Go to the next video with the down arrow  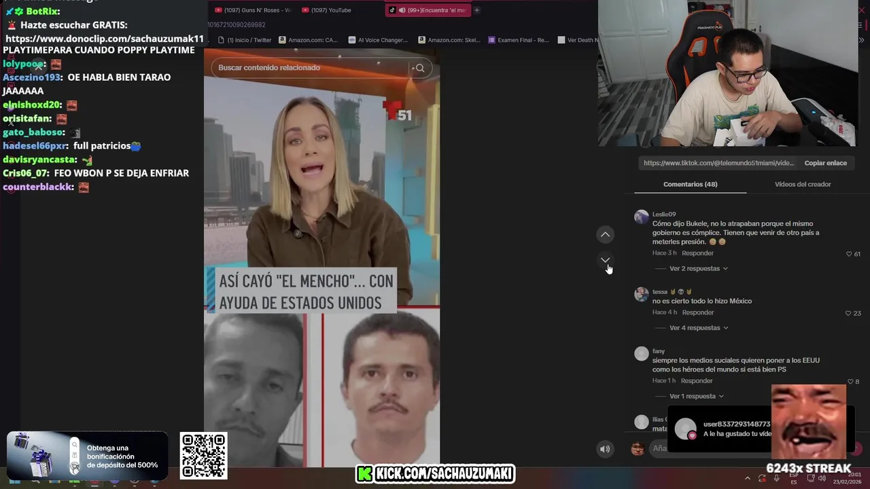605,260
